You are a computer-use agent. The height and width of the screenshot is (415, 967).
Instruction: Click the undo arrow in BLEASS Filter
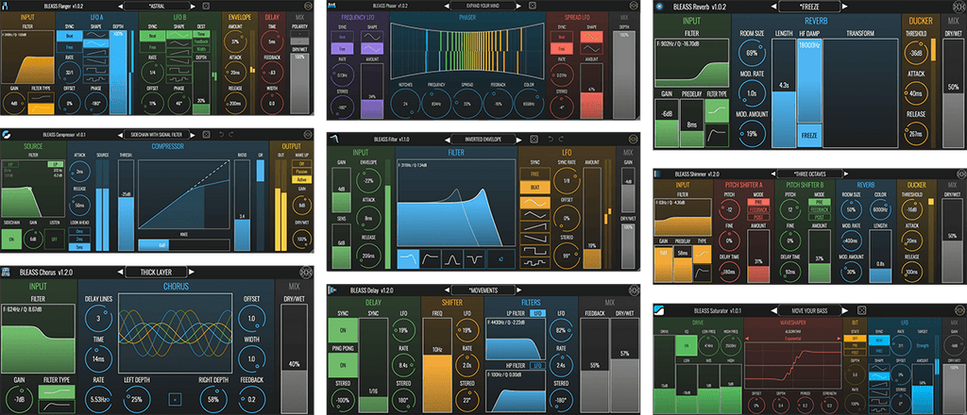(551, 140)
